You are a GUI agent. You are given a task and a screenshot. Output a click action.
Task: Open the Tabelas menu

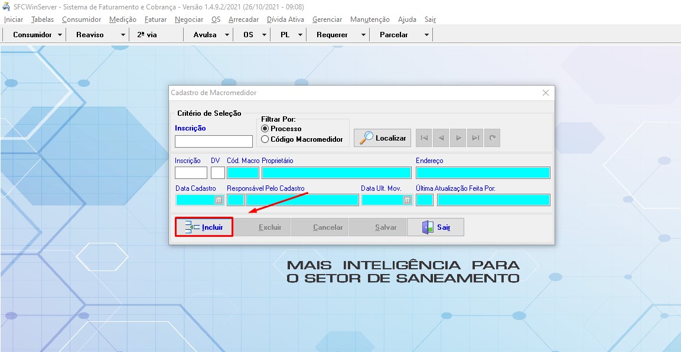tap(42, 19)
